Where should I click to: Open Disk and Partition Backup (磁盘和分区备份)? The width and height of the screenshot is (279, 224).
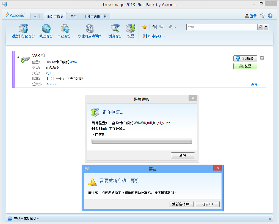coord(23,31)
